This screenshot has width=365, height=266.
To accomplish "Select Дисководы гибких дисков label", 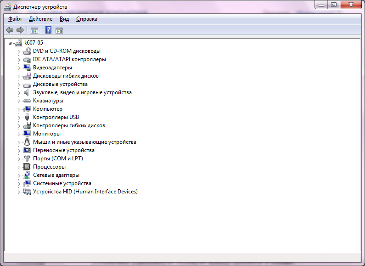I will tap(66, 76).
